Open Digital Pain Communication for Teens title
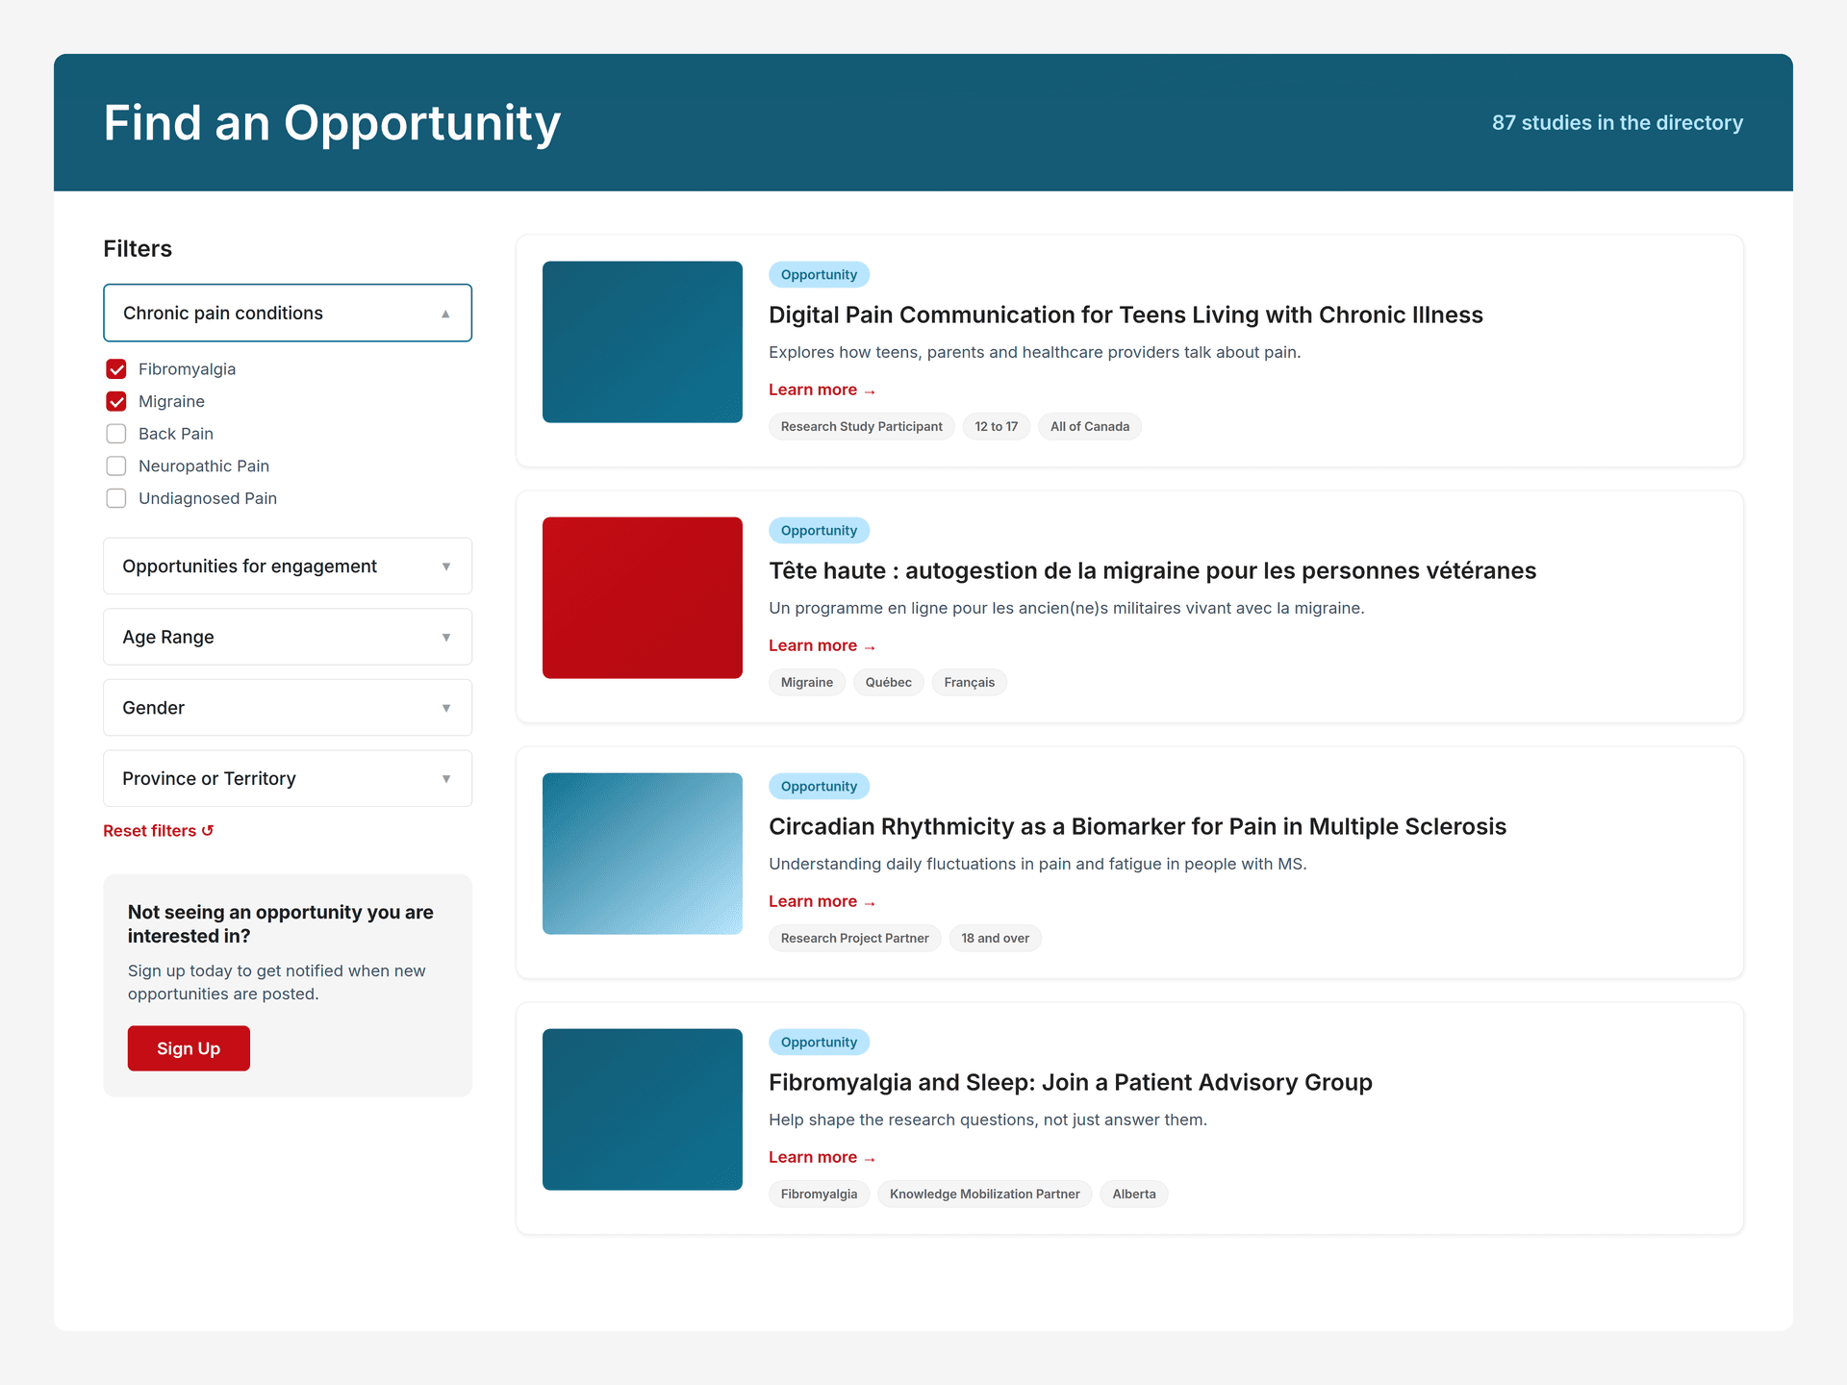This screenshot has width=1847, height=1385. [x=1126, y=315]
